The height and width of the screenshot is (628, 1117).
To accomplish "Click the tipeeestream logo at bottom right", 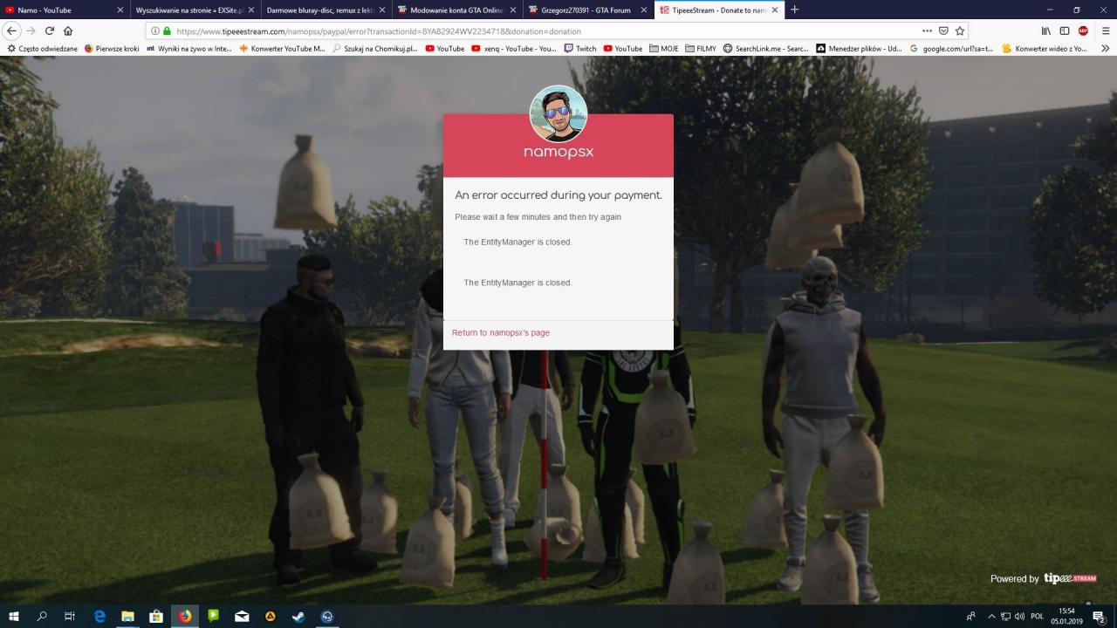I will pos(1070,578).
